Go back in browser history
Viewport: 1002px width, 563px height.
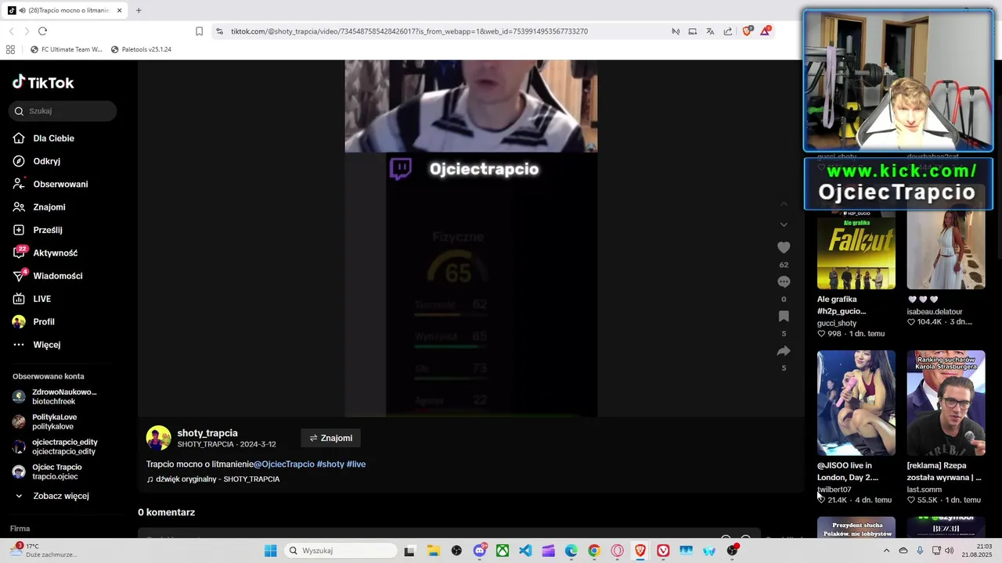tap(11, 31)
